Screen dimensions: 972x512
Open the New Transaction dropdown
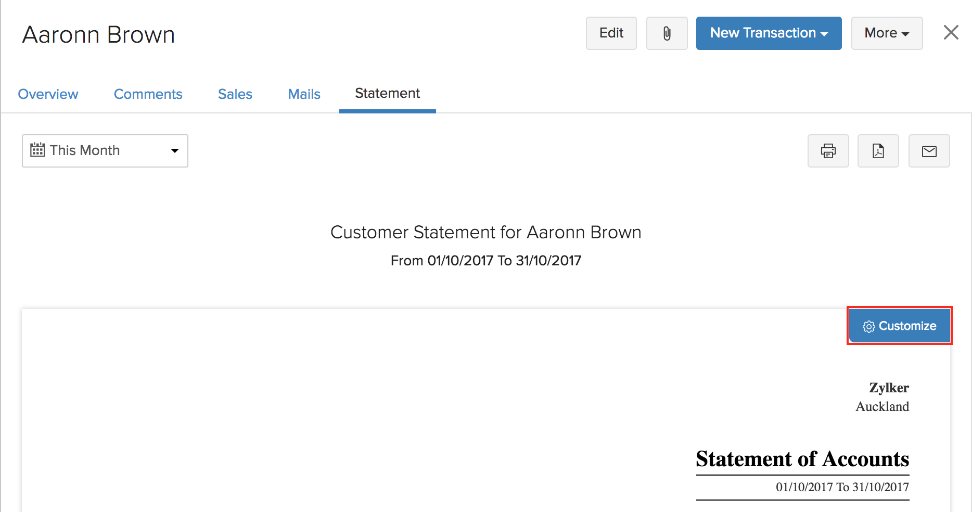[x=769, y=33]
